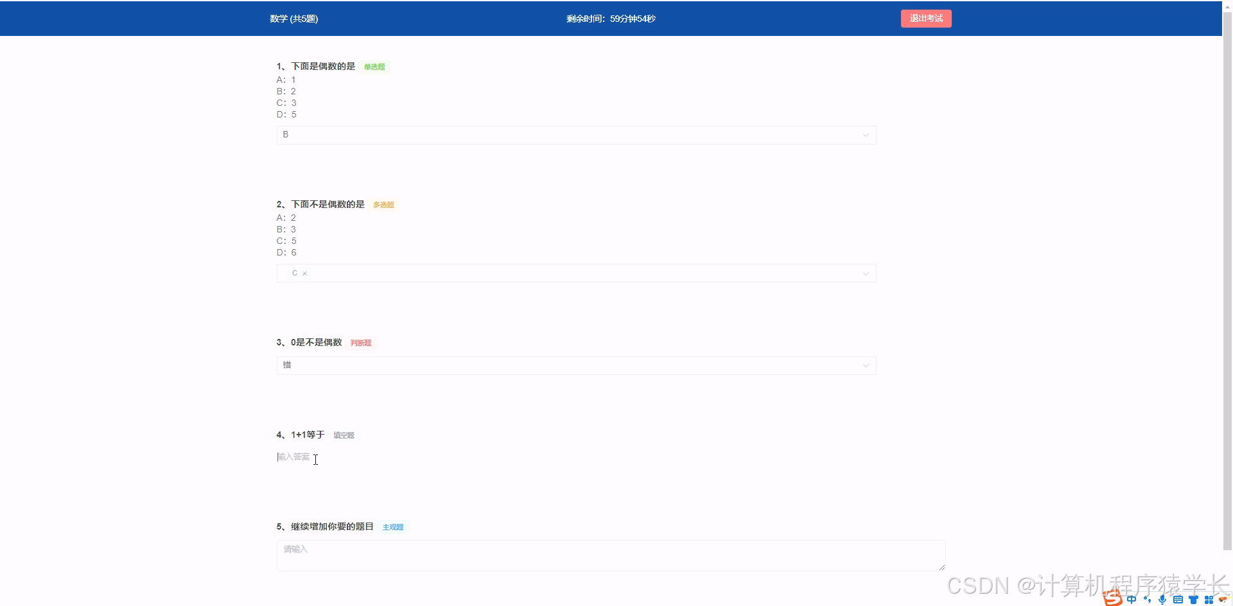This screenshot has height=606, width=1233.
Task: Open the question 1 answer dropdown showing B
Action: [x=576, y=135]
